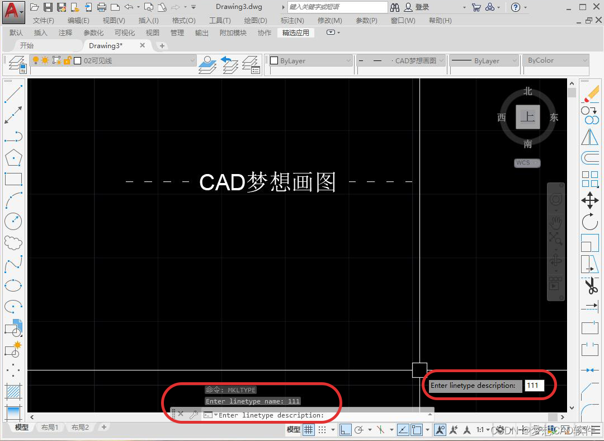Viewport: 604px width, 441px height.
Task: Select the Polygon tool
Action: click(x=13, y=157)
